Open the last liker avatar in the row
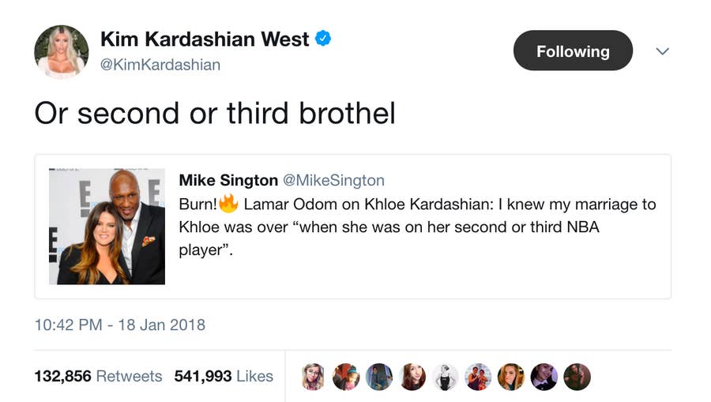Image resolution: width=711 pixels, height=402 pixels. pyautogui.click(x=577, y=377)
